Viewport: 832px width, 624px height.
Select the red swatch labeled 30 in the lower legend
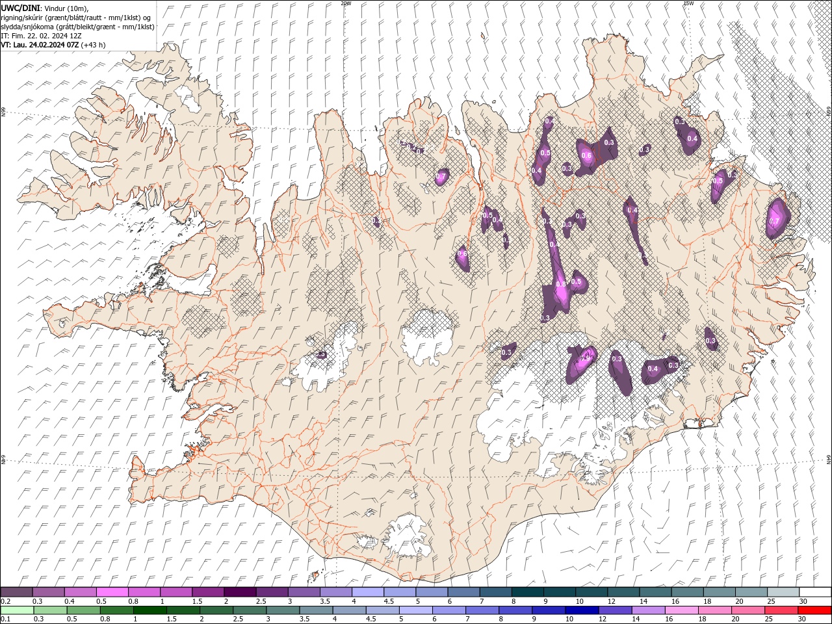(x=815, y=610)
